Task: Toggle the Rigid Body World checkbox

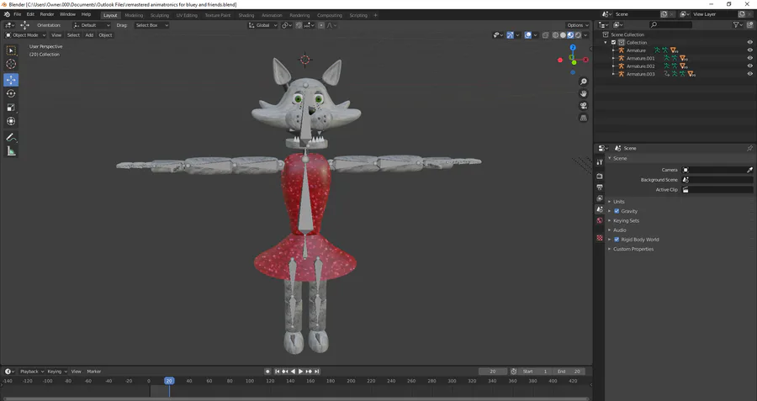Action: [617, 240]
